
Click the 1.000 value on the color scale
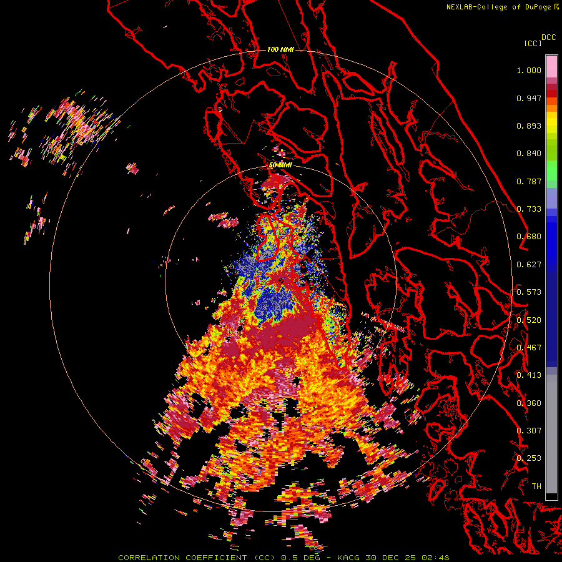(529, 70)
